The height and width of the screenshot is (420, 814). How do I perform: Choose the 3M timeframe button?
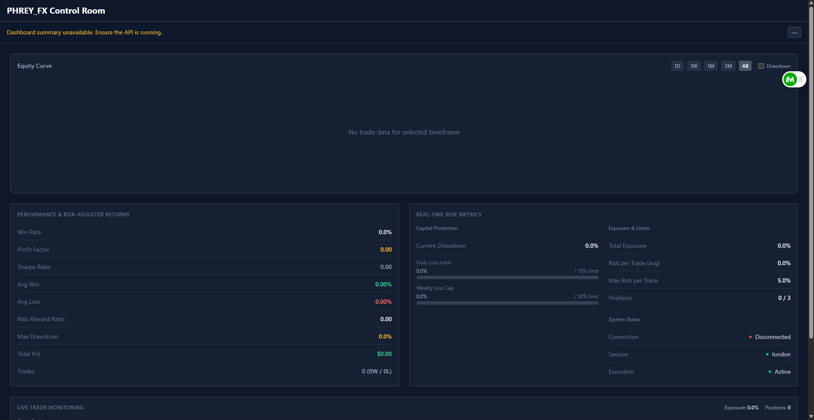point(728,66)
